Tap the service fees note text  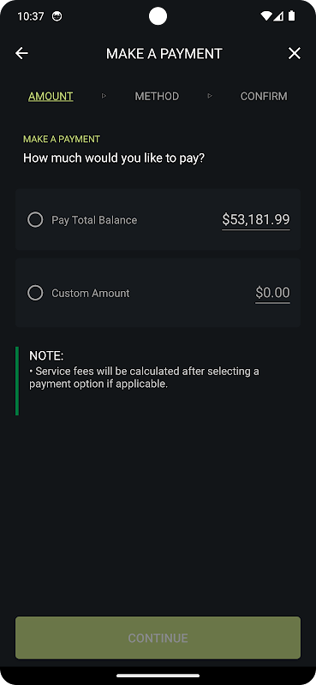[x=144, y=378]
